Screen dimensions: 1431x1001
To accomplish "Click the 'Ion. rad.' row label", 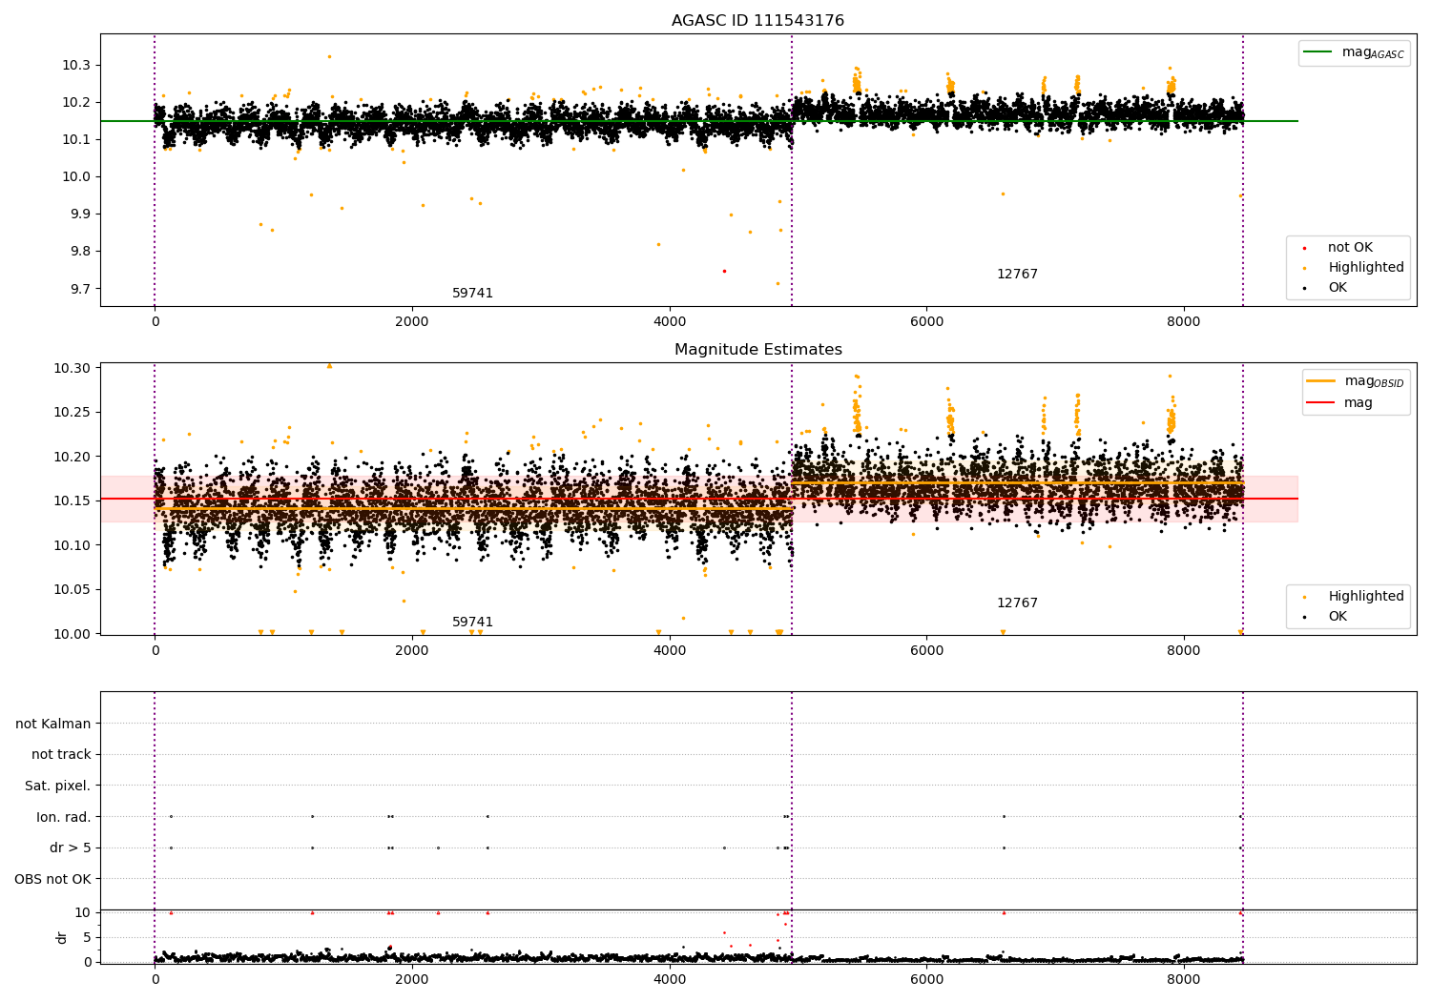I will (x=64, y=817).
